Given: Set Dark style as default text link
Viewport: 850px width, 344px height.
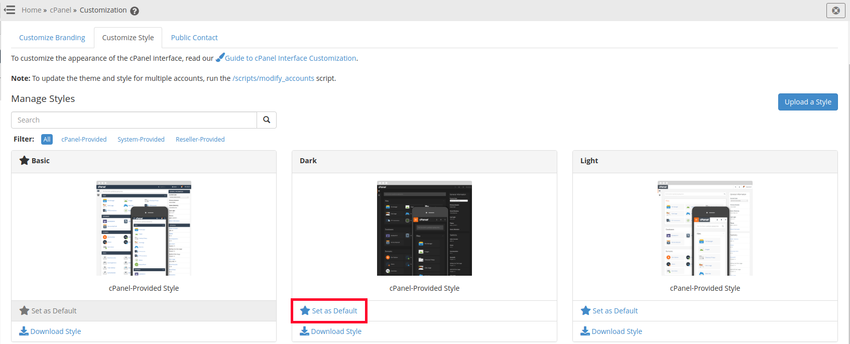Looking at the screenshot, I should (334, 311).
